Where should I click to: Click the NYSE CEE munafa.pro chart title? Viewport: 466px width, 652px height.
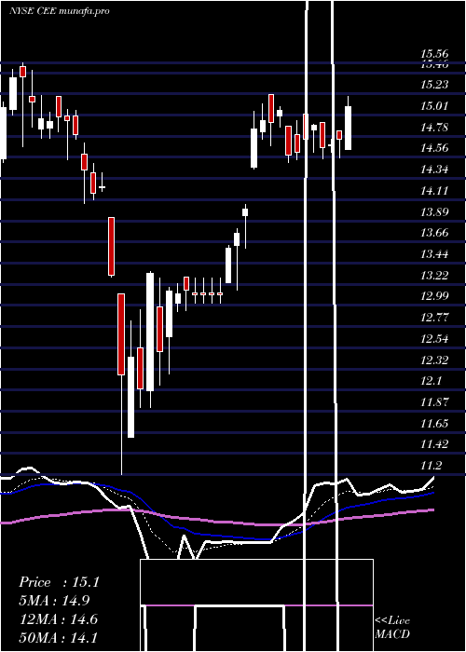point(59,11)
